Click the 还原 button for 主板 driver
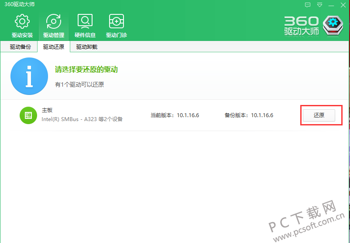This screenshot has height=243, width=350. pyautogui.click(x=319, y=115)
